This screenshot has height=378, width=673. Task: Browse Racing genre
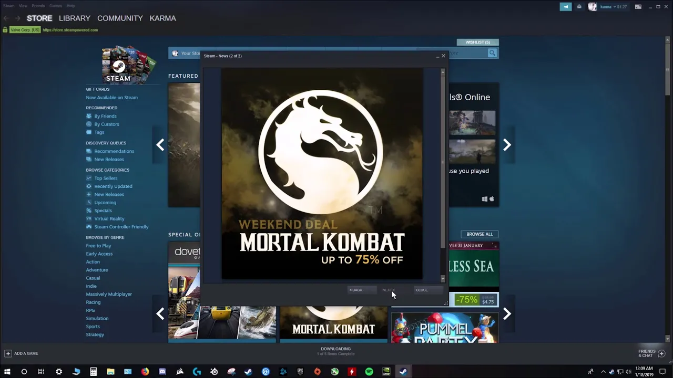[93, 302]
